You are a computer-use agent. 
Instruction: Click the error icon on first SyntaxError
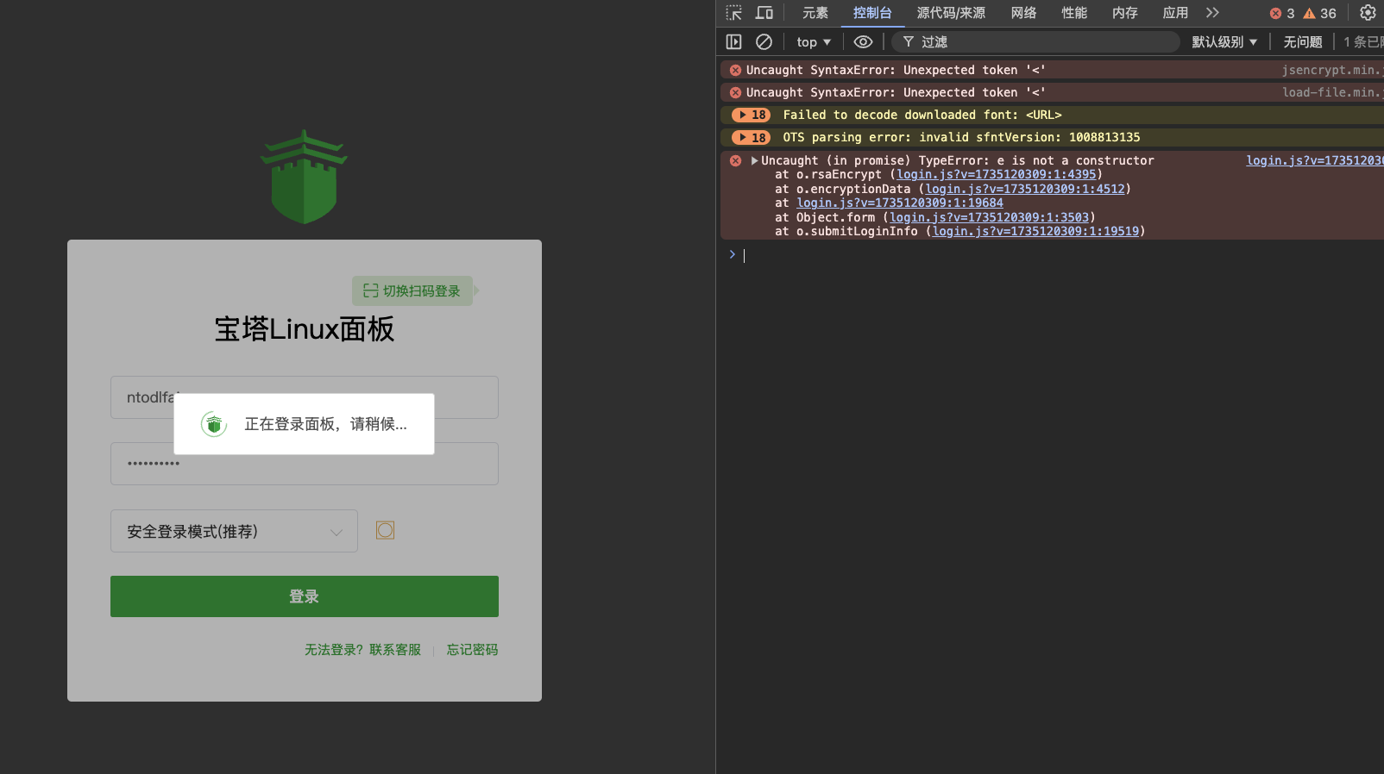tap(735, 70)
